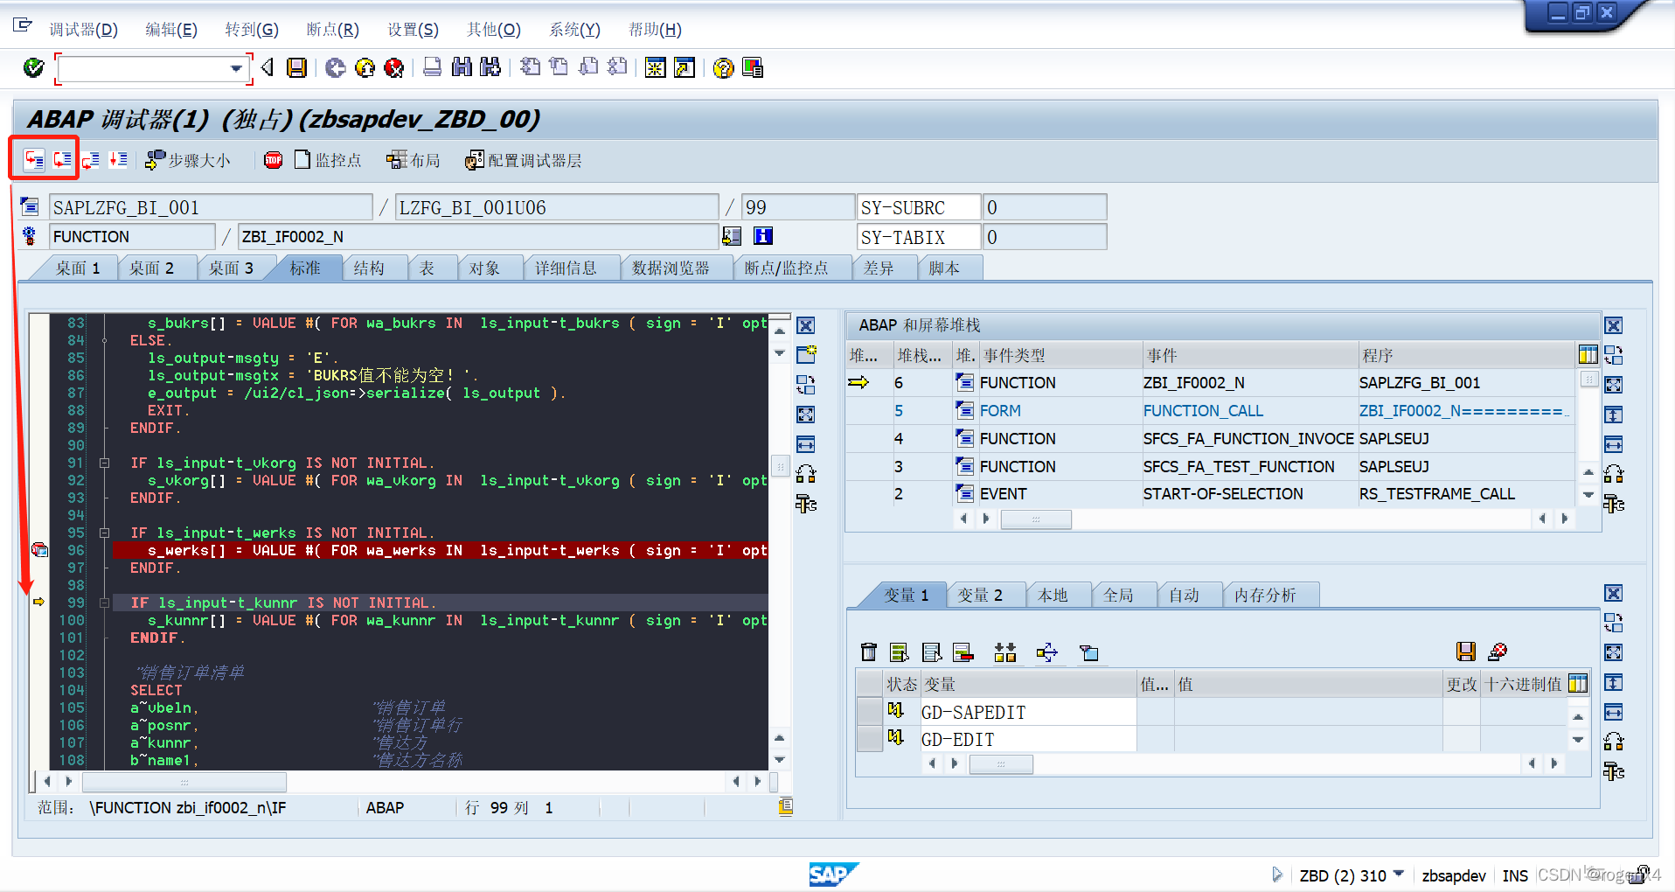The height and width of the screenshot is (892, 1675).
Task: Open the 断点(R) menu
Action: point(332,30)
